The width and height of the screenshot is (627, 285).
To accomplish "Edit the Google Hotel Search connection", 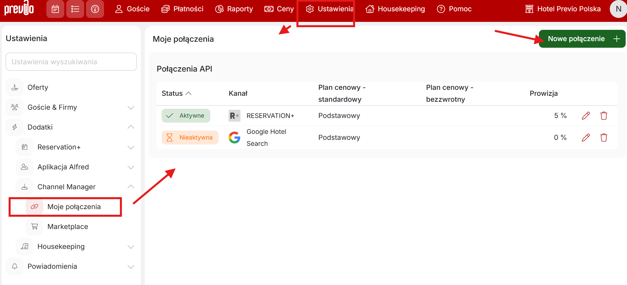I will pos(586,138).
